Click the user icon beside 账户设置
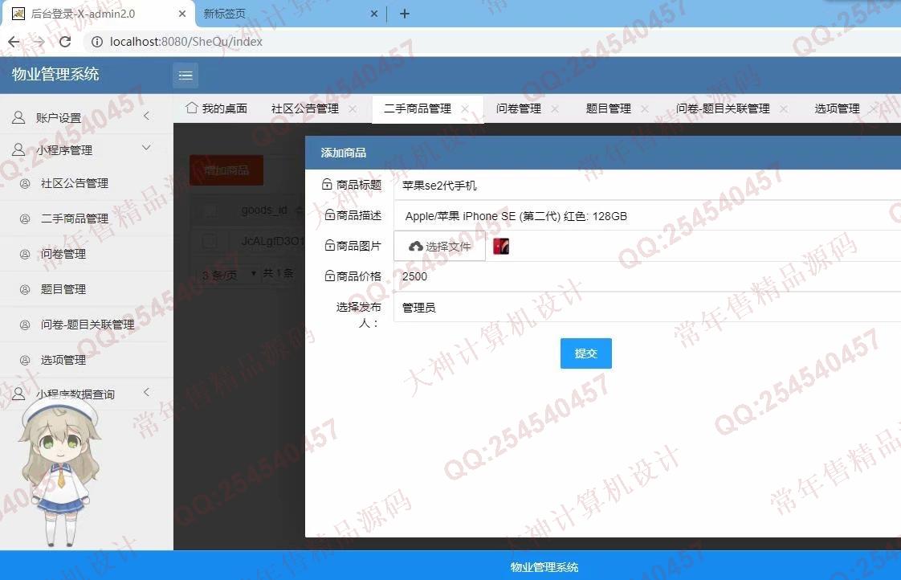Image resolution: width=901 pixels, height=580 pixels. pyautogui.click(x=18, y=117)
